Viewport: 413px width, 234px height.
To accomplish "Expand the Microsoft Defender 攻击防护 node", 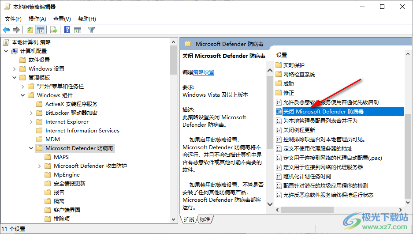I will pos(40,166).
